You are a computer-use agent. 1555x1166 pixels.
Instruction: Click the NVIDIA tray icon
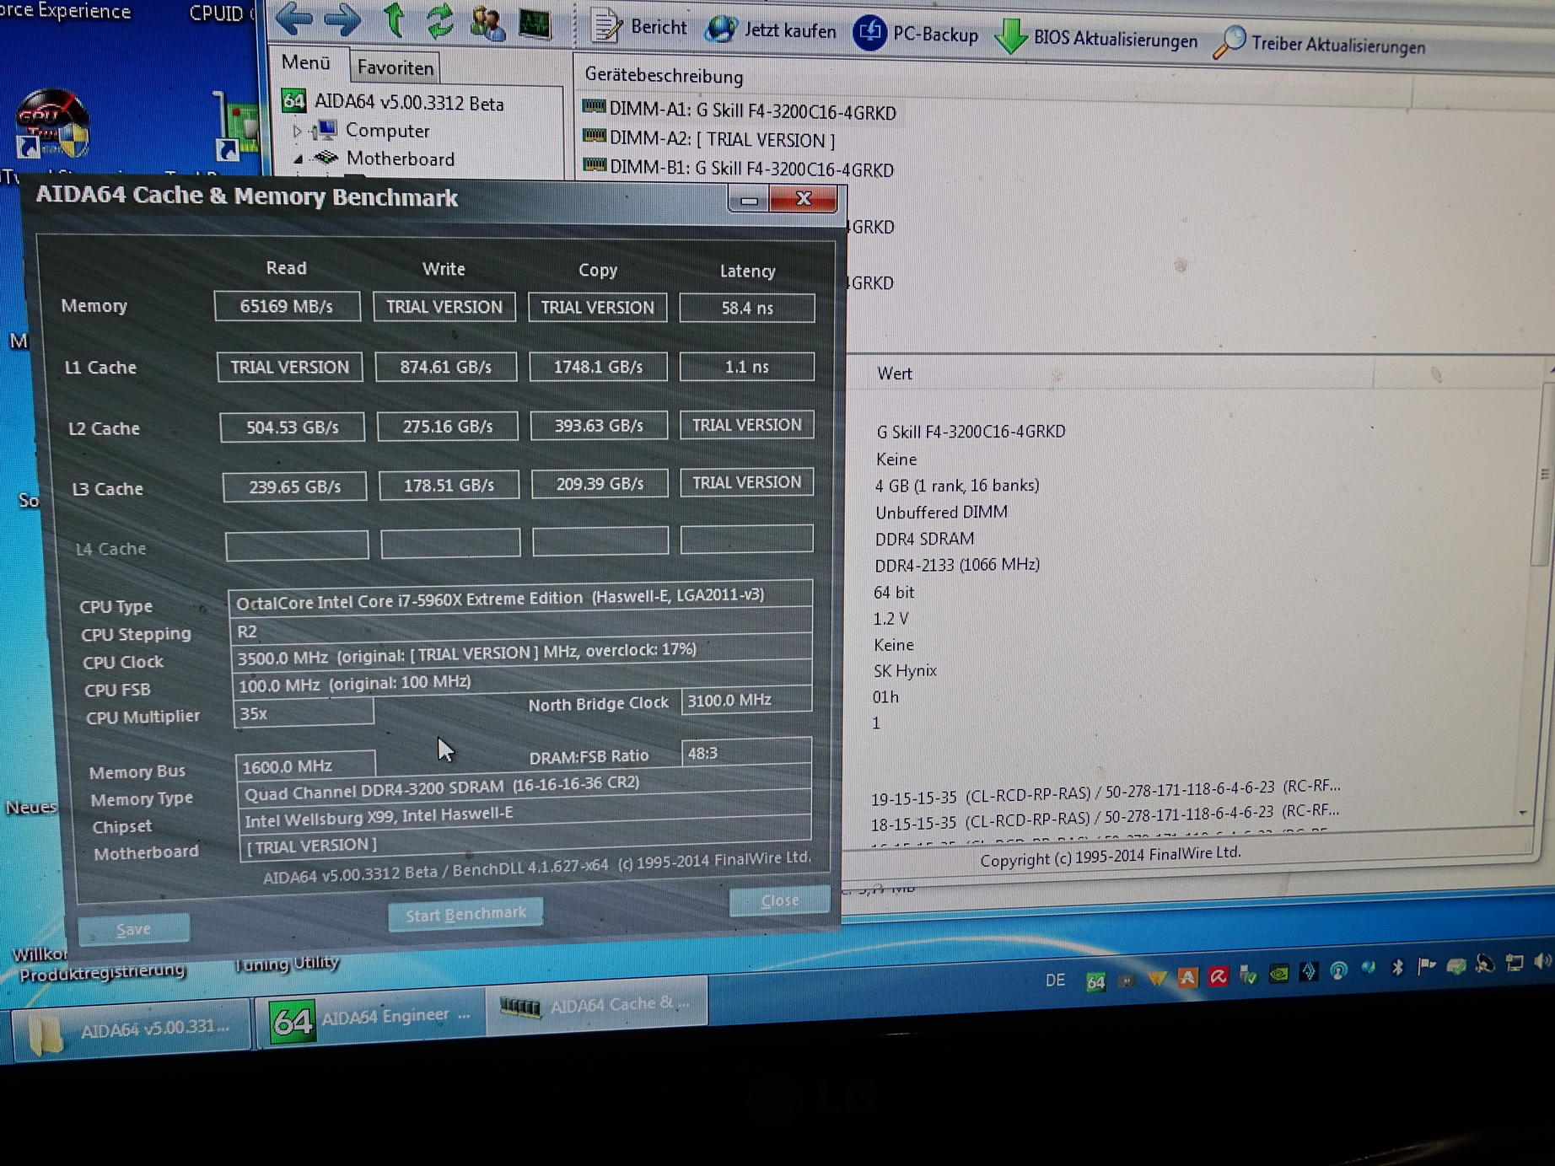click(1278, 974)
